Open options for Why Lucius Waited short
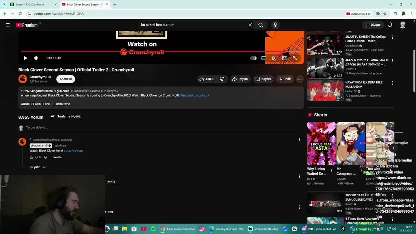 click(x=331, y=170)
